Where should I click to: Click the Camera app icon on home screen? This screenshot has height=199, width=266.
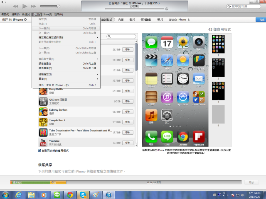pyautogui.click(x=199, y=42)
